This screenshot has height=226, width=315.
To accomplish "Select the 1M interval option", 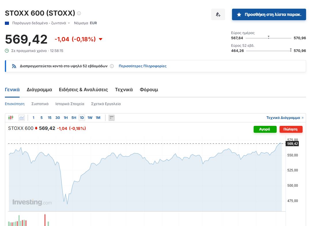I will 98,118.
